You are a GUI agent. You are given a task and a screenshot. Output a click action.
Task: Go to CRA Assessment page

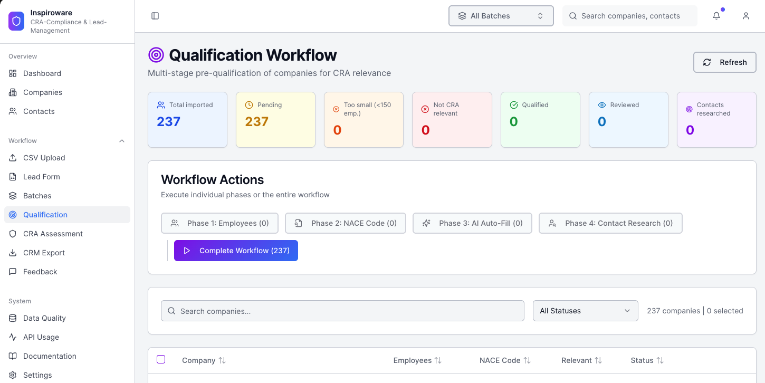53,234
